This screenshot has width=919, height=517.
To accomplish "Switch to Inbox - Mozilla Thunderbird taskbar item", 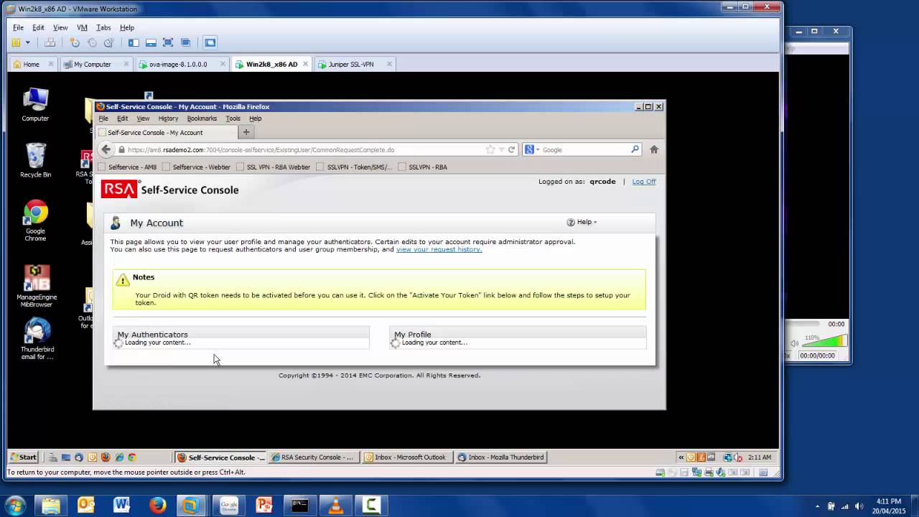I will pos(500,457).
